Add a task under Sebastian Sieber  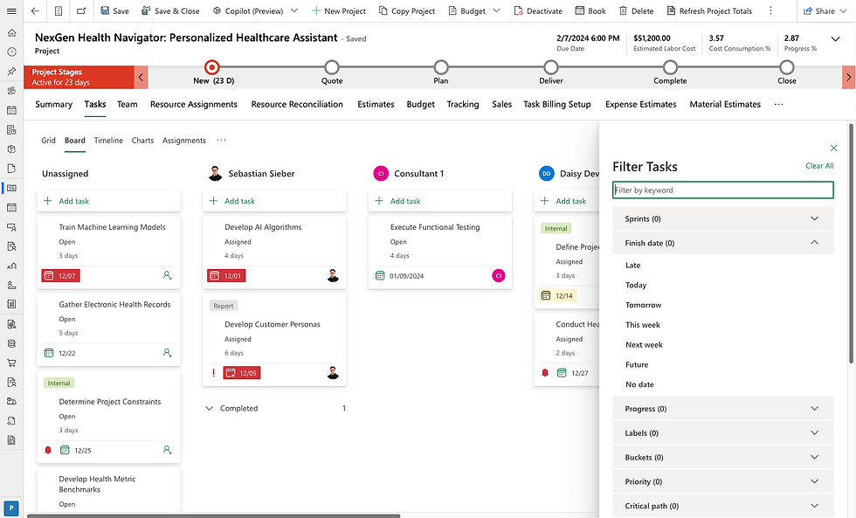(236, 201)
